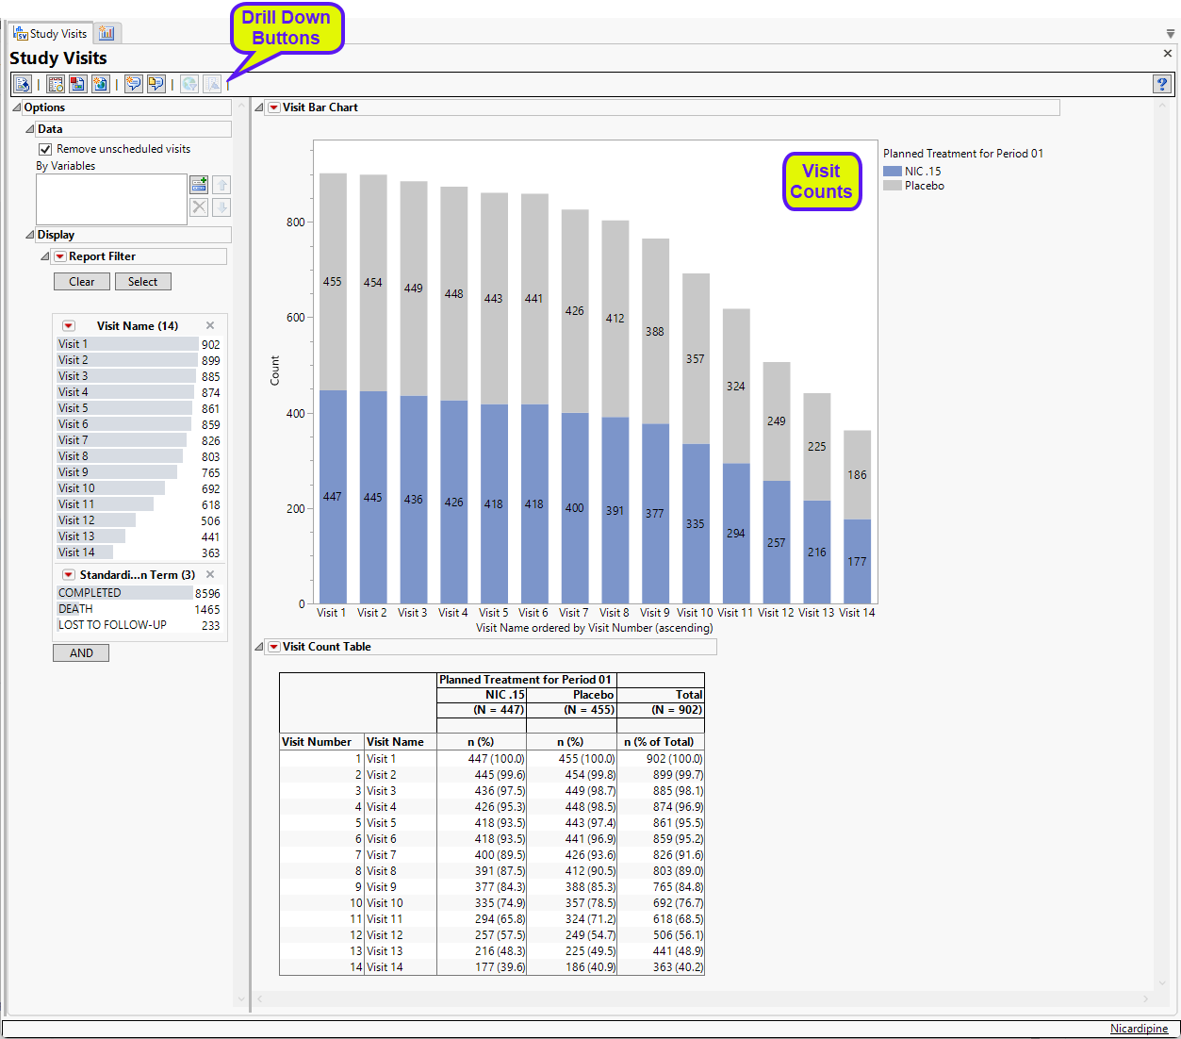Click the toolbar icon with red square
Image resolution: width=1181 pixels, height=1039 pixels.
point(78,84)
